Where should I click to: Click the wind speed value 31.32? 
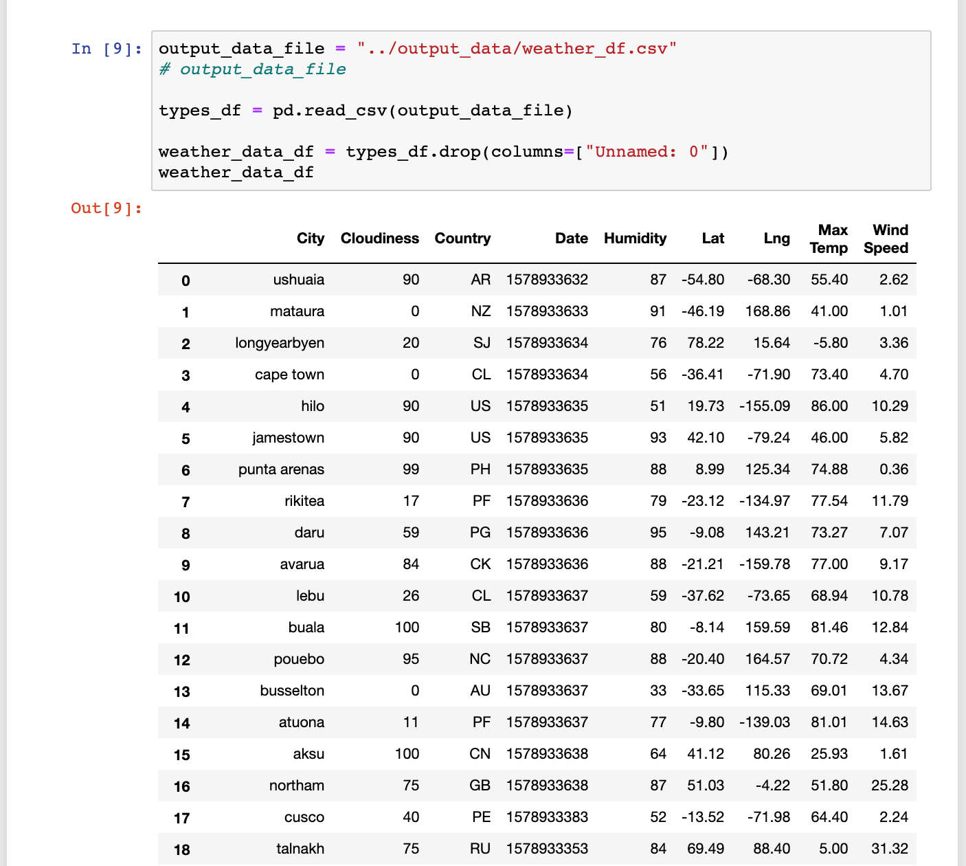click(890, 849)
